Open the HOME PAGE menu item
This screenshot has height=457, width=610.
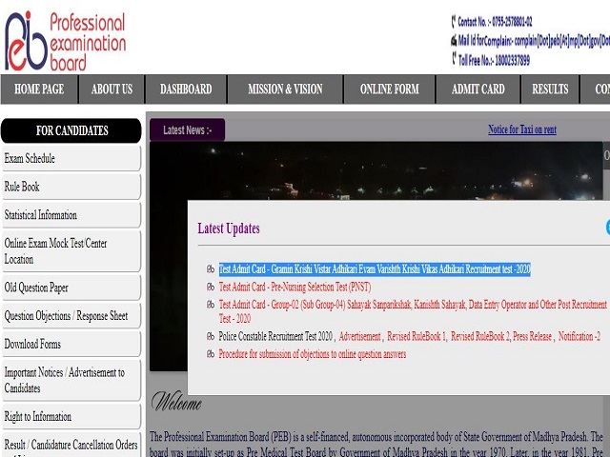point(39,89)
